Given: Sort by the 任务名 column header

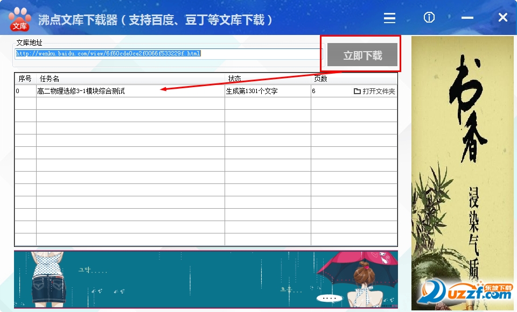Looking at the screenshot, I should pyautogui.click(x=130, y=79).
